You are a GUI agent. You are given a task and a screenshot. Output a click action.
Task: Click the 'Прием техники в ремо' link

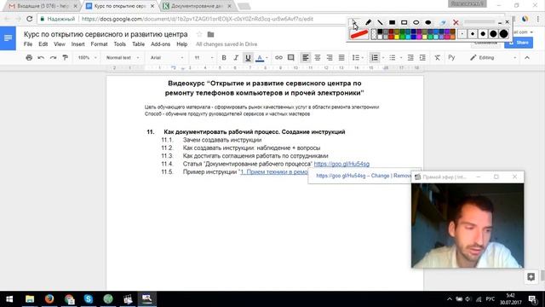coord(274,172)
